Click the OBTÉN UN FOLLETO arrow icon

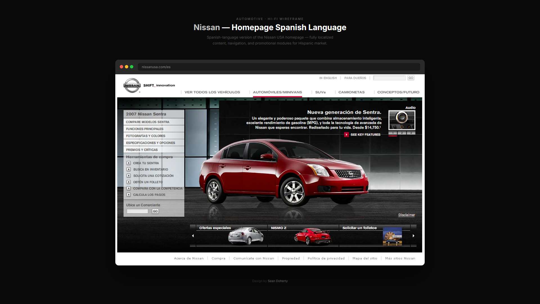tap(129, 182)
